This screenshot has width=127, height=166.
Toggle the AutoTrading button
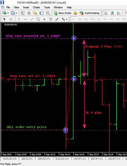click(x=89, y=13)
